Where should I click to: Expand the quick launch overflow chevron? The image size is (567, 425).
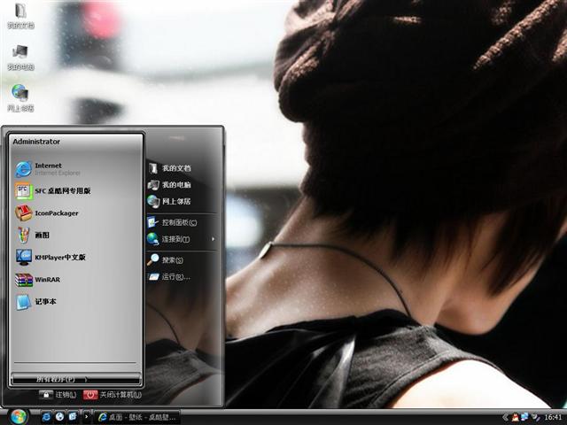click(x=87, y=417)
